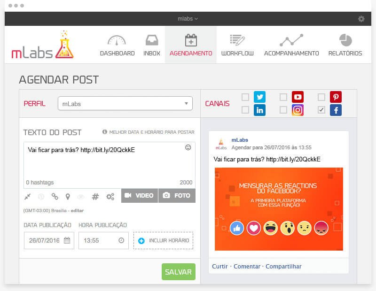Open the Perfil mLabs dropdown
This screenshot has width=376, height=291.
pos(125,103)
